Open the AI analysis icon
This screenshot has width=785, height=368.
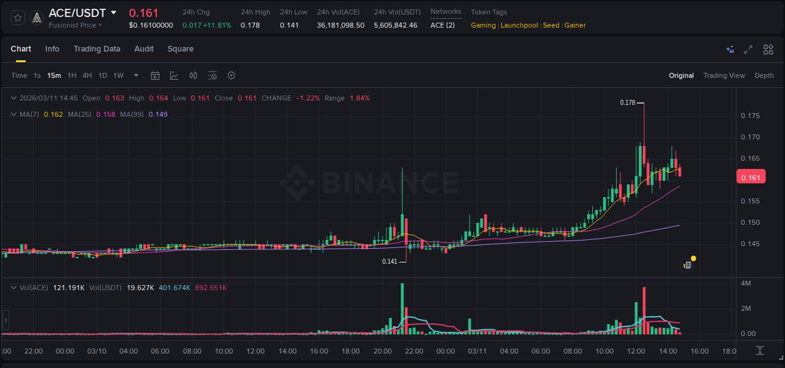[730, 49]
